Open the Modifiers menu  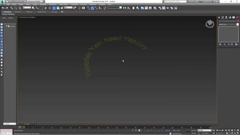43,4
